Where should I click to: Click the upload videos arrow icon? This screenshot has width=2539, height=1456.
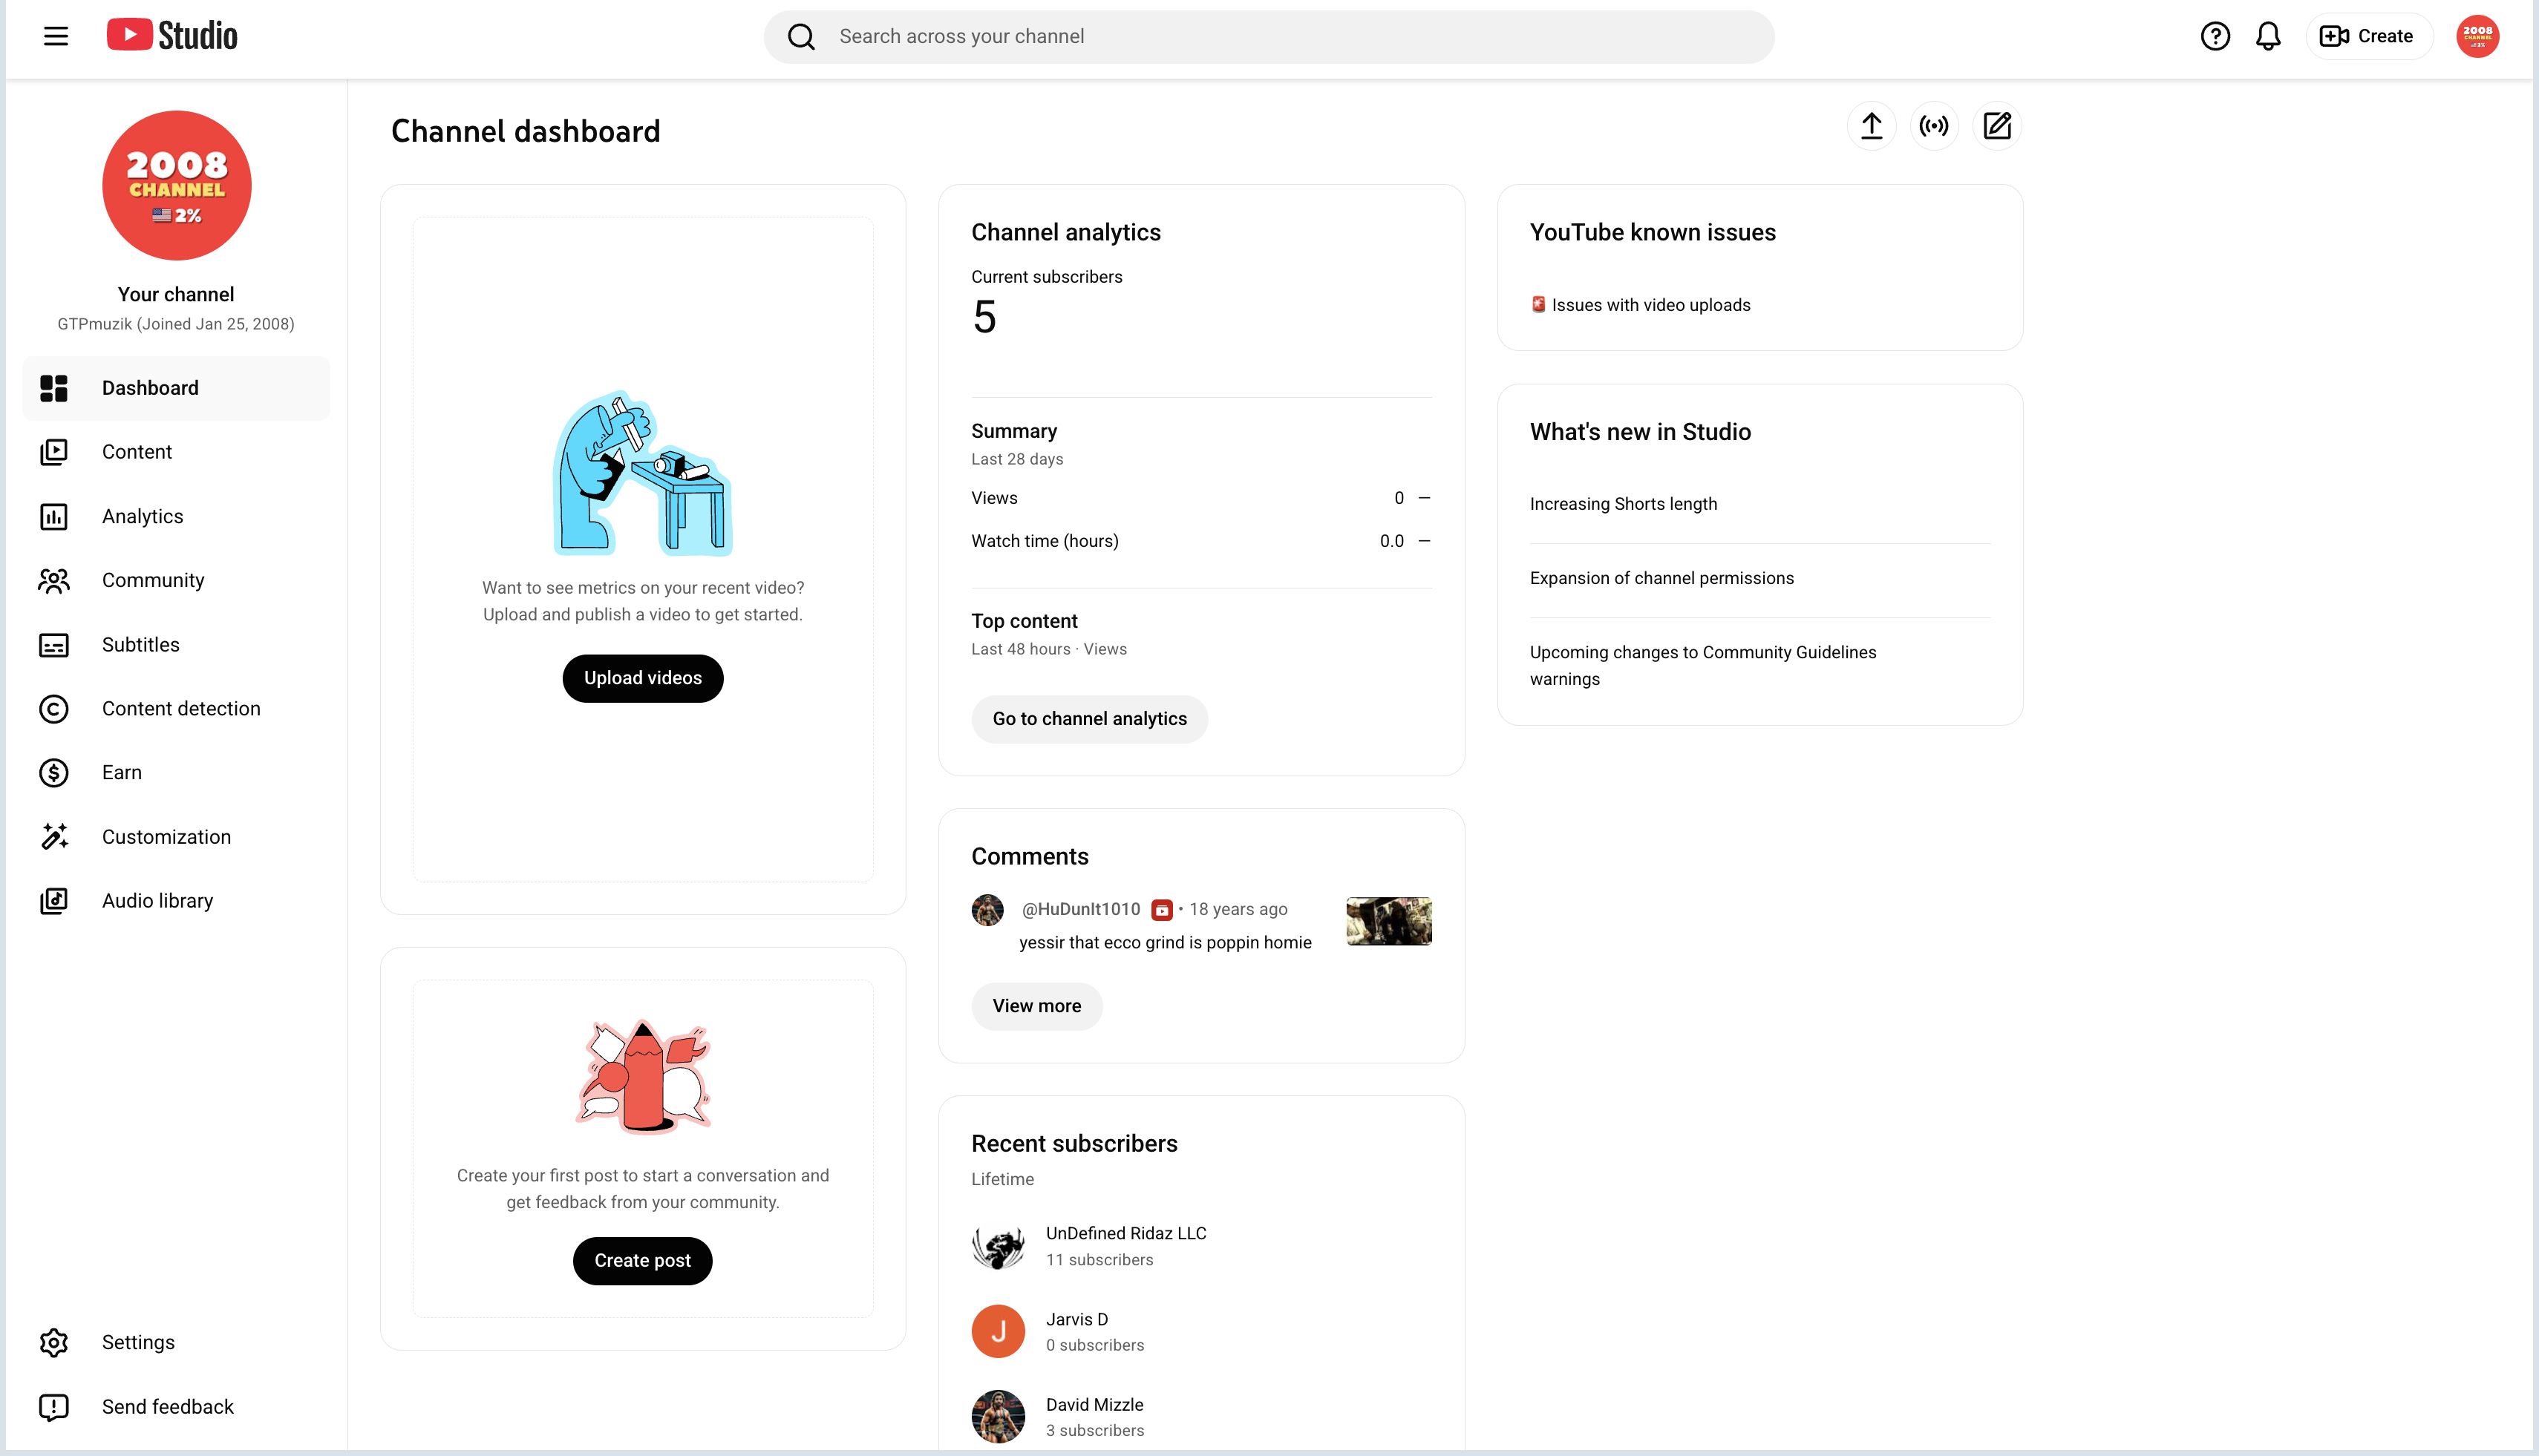[1871, 126]
